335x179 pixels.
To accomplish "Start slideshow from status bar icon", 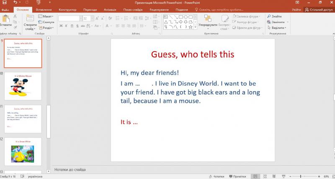I will click(284, 176).
